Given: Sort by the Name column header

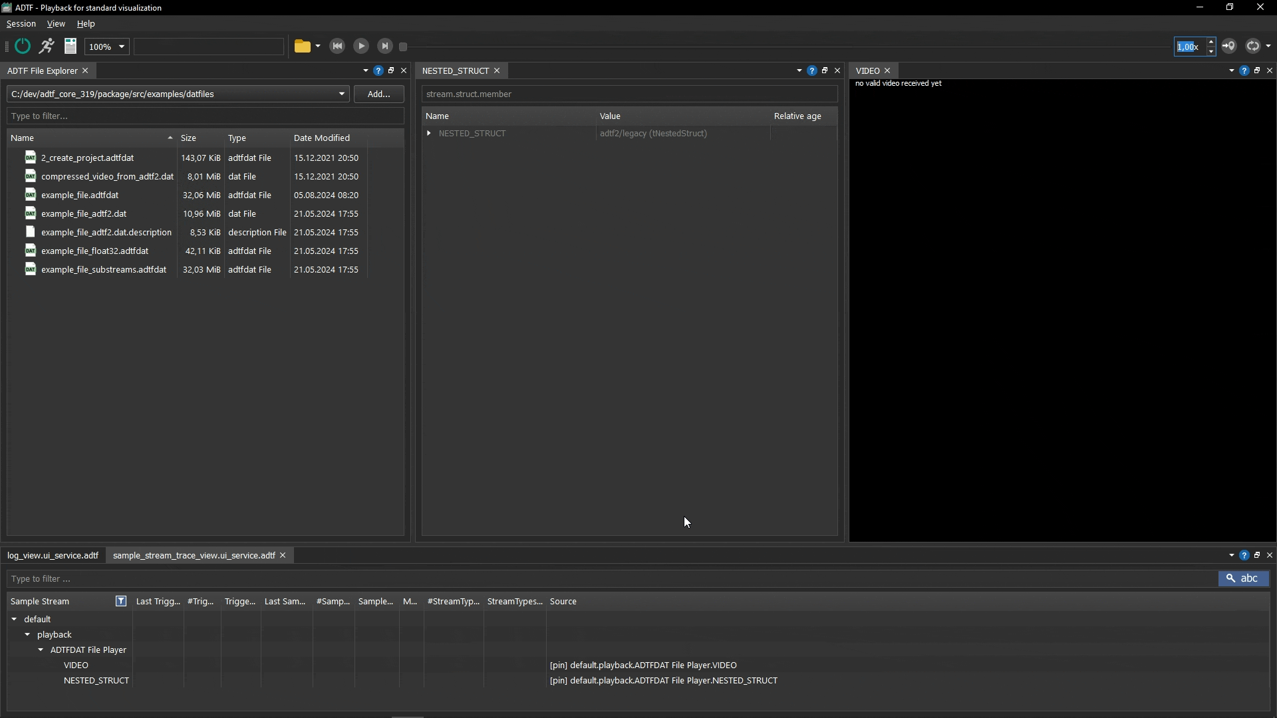Looking at the screenshot, I should (92, 138).
